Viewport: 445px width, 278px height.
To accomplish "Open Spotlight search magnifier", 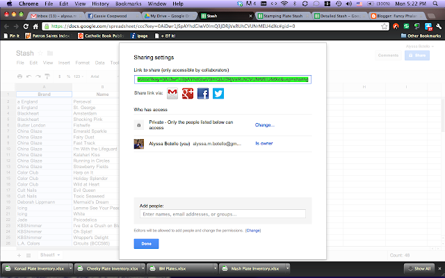I will pyautogui.click(x=435, y=3).
